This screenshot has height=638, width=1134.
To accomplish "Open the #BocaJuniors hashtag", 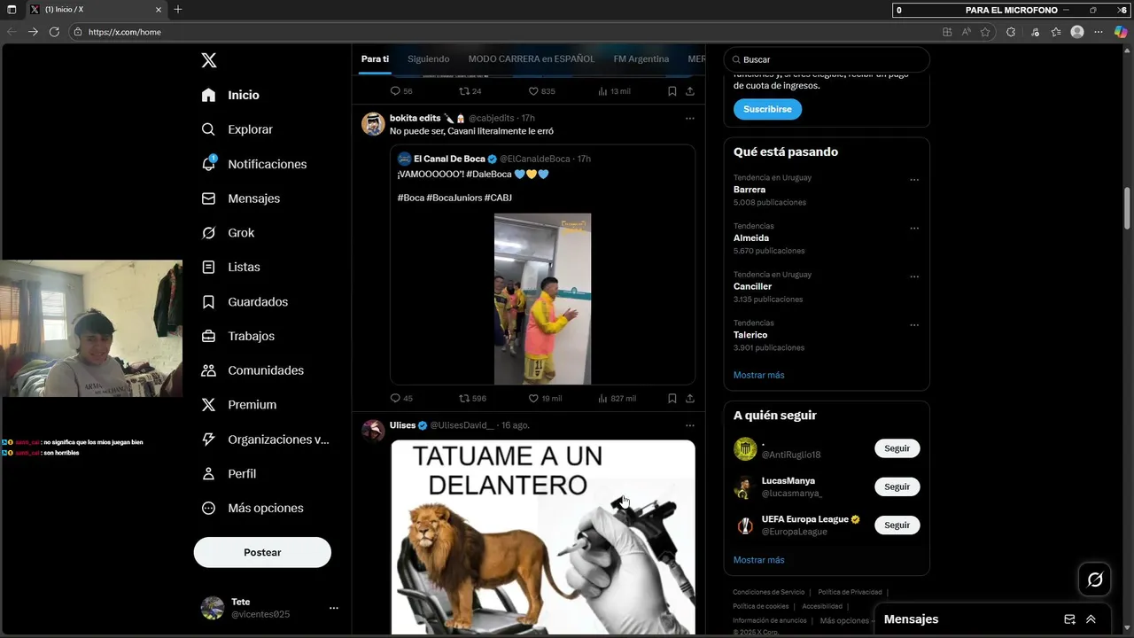I will pyautogui.click(x=454, y=198).
